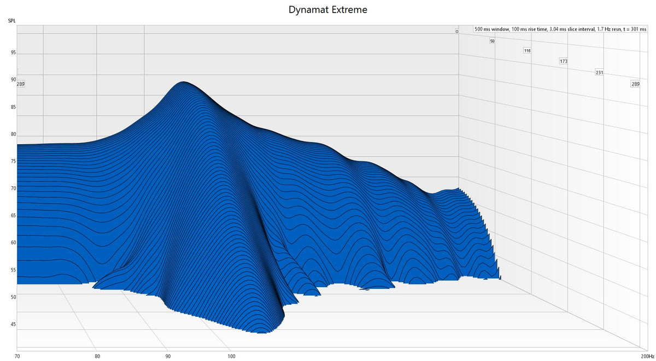Screen dimensions: 656x361
Task: Click the 289 label on the right axis
Action: click(635, 84)
